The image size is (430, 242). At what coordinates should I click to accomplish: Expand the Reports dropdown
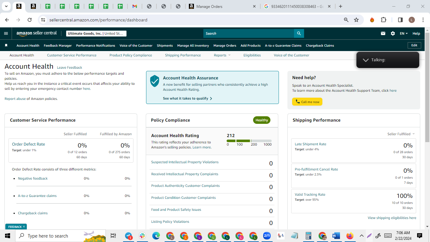click(222, 55)
